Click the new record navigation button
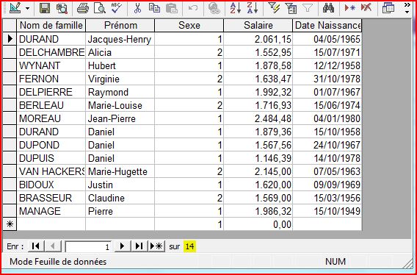417x275 pixels. (156, 246)
